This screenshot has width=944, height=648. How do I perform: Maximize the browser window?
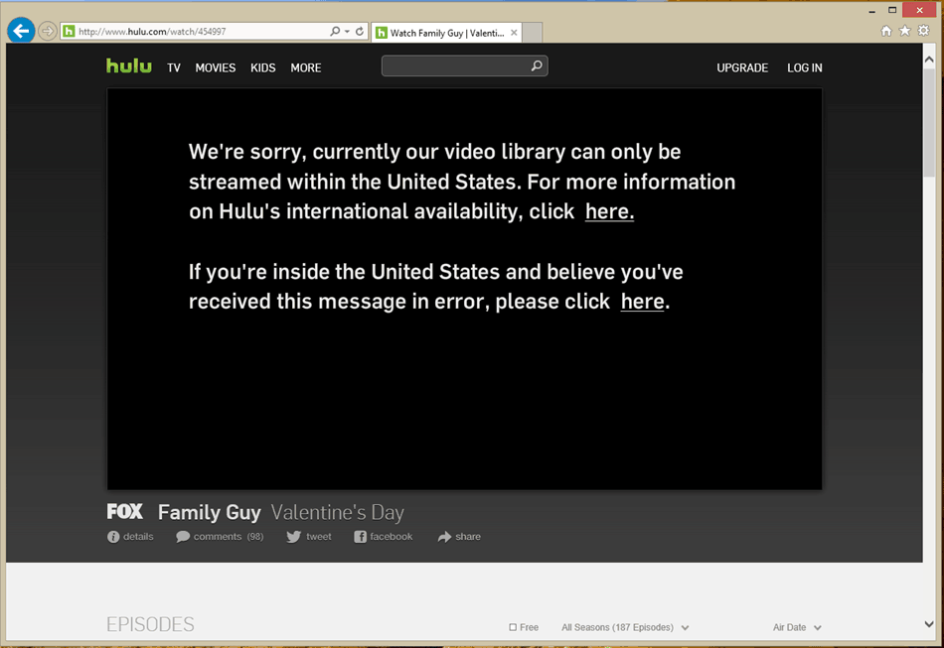coord(892,10)
